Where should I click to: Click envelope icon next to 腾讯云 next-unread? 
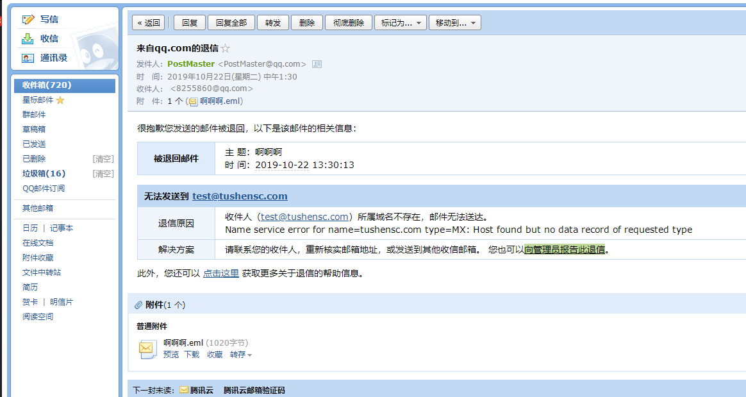(x=184, y=391)
